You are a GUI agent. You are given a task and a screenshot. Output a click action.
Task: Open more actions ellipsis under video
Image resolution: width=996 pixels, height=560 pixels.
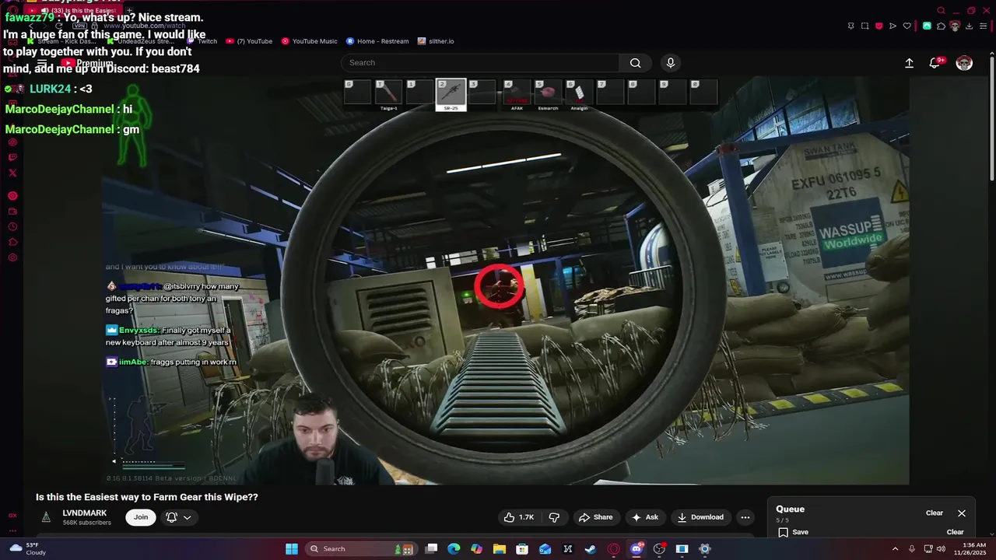(745, 517)
